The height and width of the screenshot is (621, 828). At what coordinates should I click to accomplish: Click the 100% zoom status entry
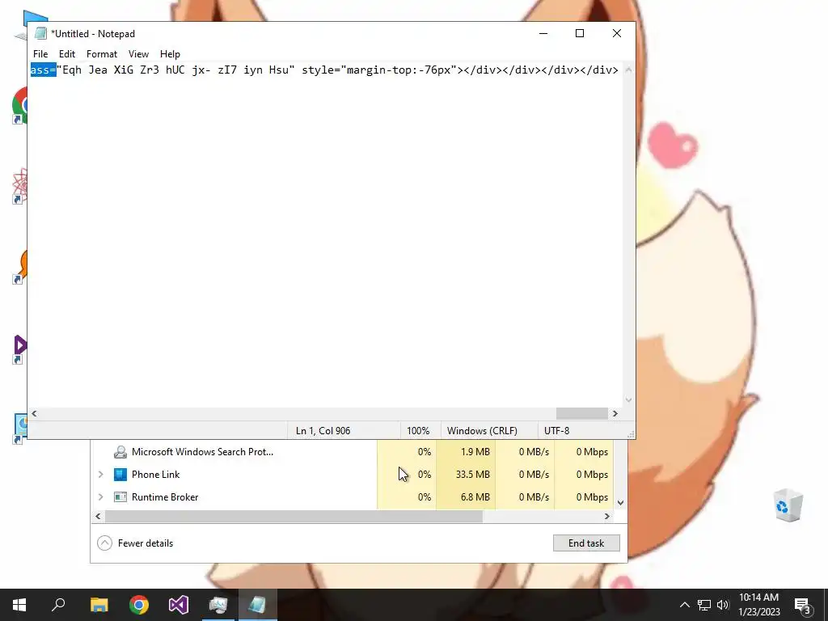click(418, 431)
